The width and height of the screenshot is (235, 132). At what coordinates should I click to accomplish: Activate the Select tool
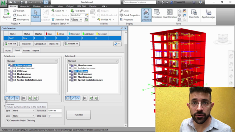[36, 15]
